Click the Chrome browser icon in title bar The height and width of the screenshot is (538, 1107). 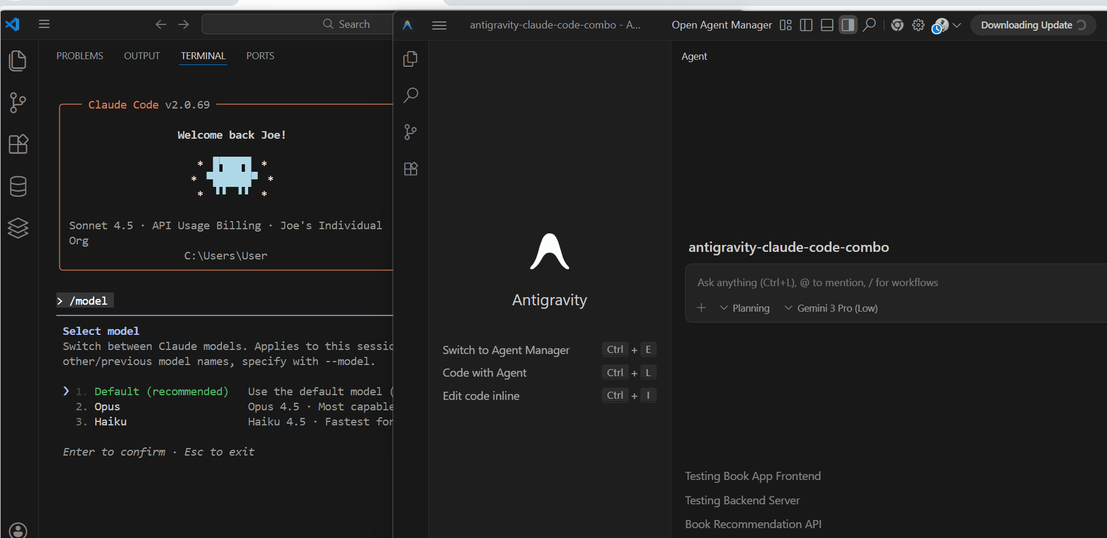[x=897, y=25]
